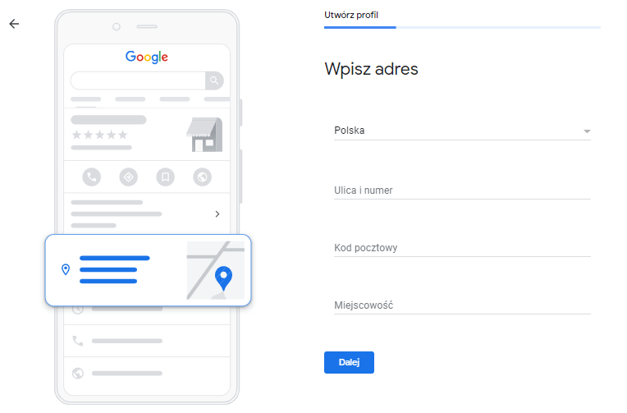Go back using the left arrow

tap(13, 24)
